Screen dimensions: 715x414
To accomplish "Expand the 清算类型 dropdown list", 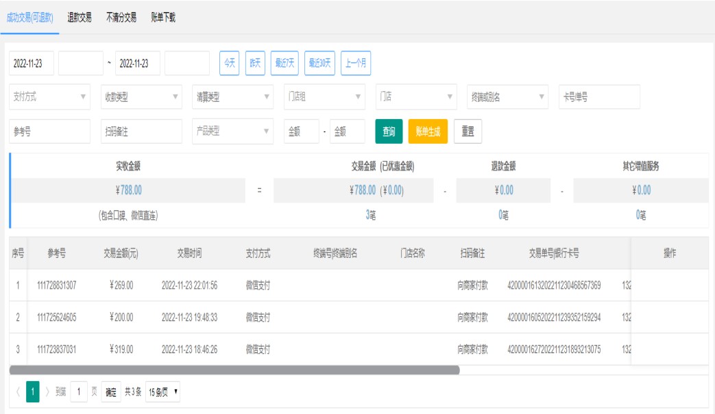I will click(233, 97).
